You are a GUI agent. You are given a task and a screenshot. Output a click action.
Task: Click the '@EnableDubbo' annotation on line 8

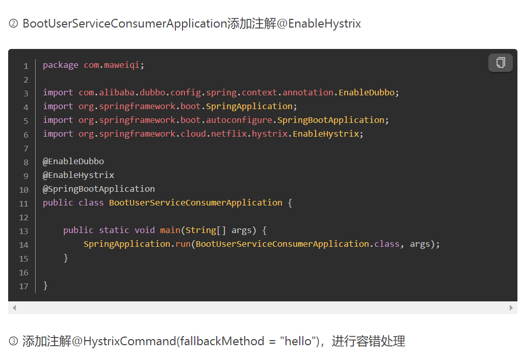coord(73,162)
